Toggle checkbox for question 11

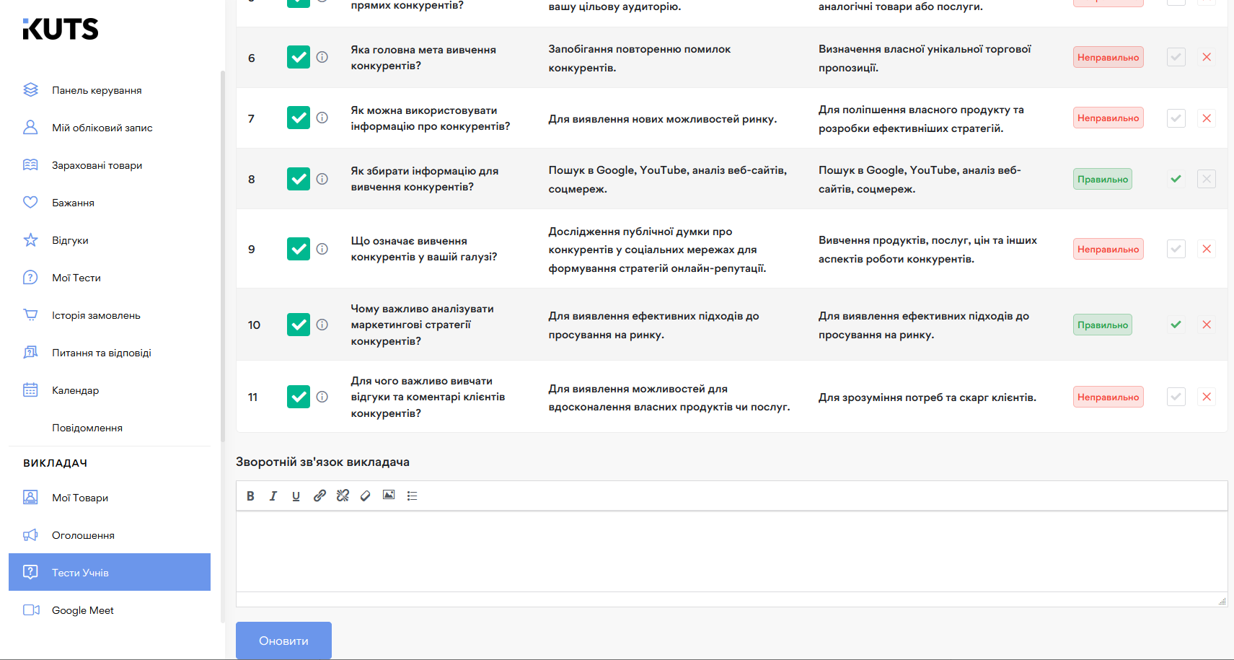point(298,397)
